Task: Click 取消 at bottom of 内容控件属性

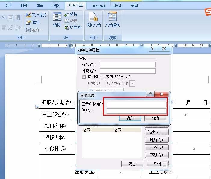Action: (x=157, y=164)
